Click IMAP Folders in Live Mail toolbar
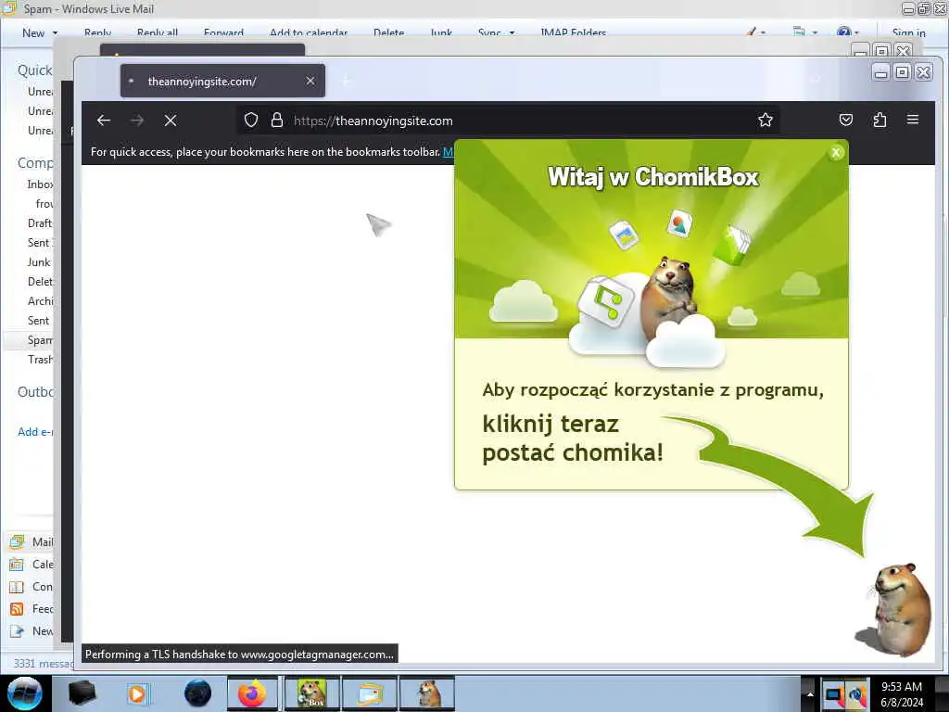This screenshot has width=949, height=712. (x=573, y=32)
